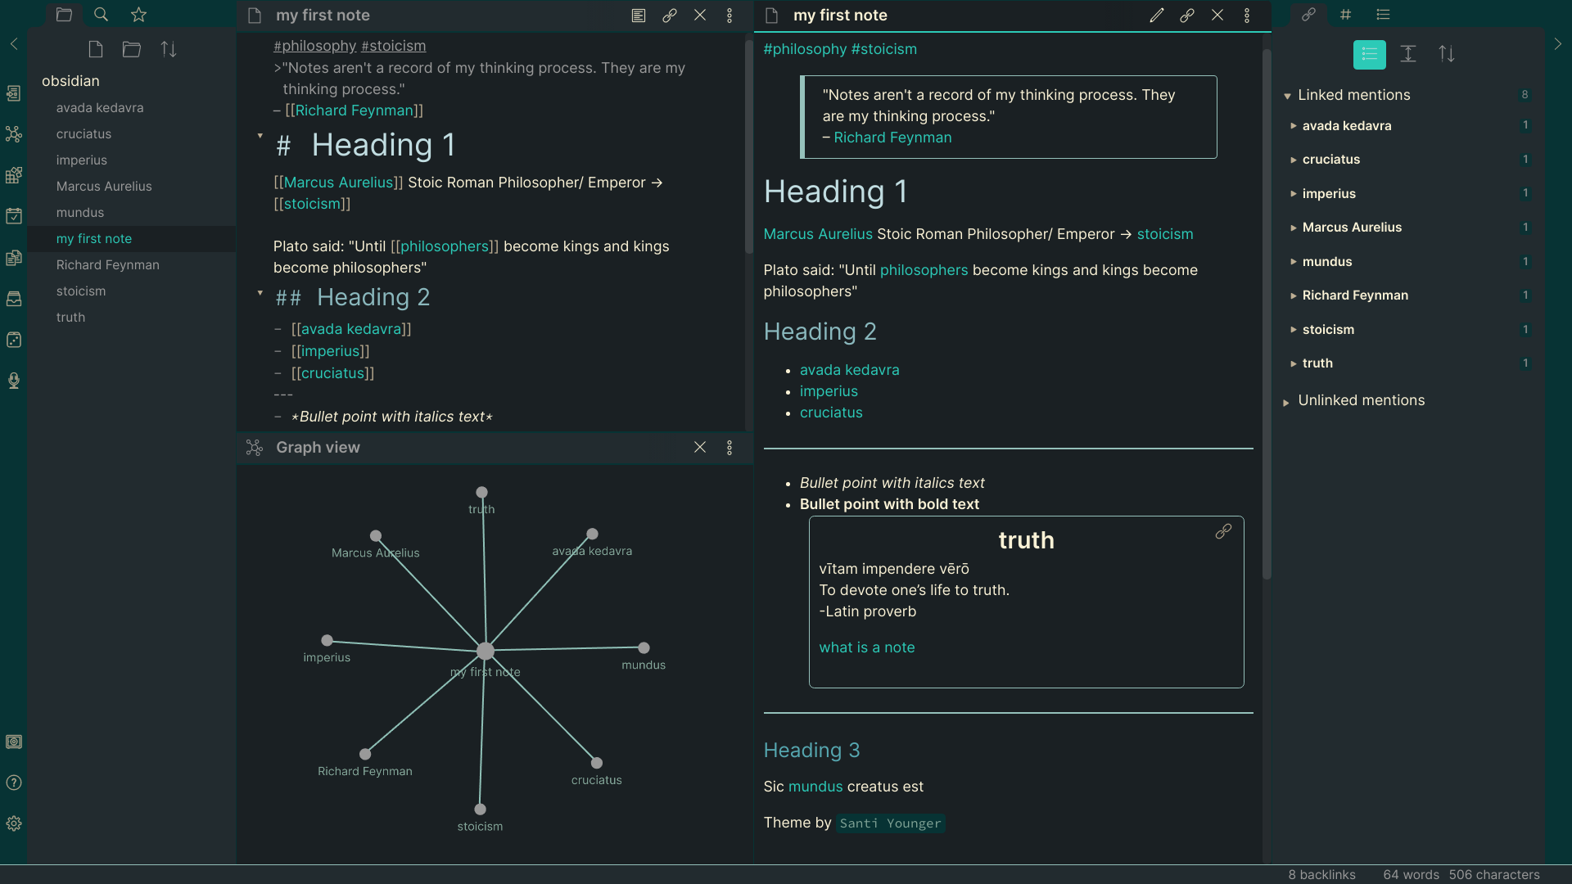The height and width of the screenshot is (884, 1572).
Task: Open the 'what is a note' link
Action: click(866, 647)
